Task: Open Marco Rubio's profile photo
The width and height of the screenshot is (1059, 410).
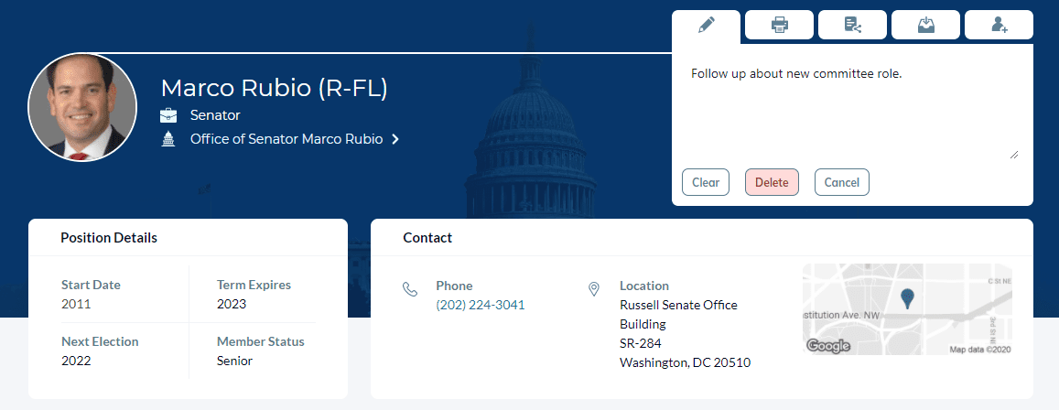Action: [82, 107]
